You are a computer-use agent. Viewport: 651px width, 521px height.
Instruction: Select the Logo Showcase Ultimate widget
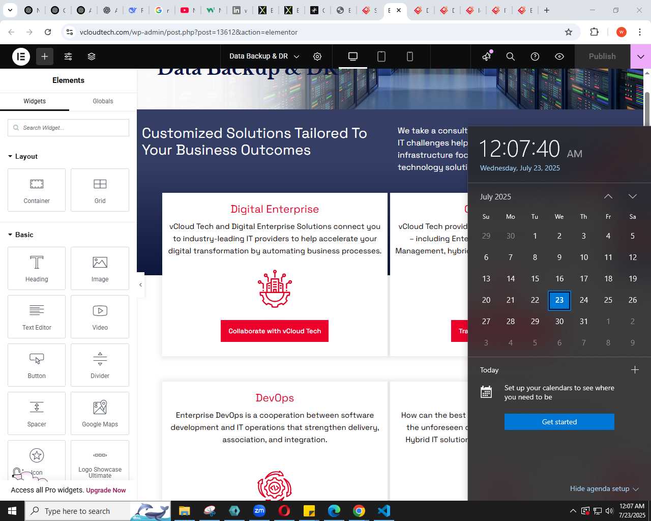coord(100,460)
